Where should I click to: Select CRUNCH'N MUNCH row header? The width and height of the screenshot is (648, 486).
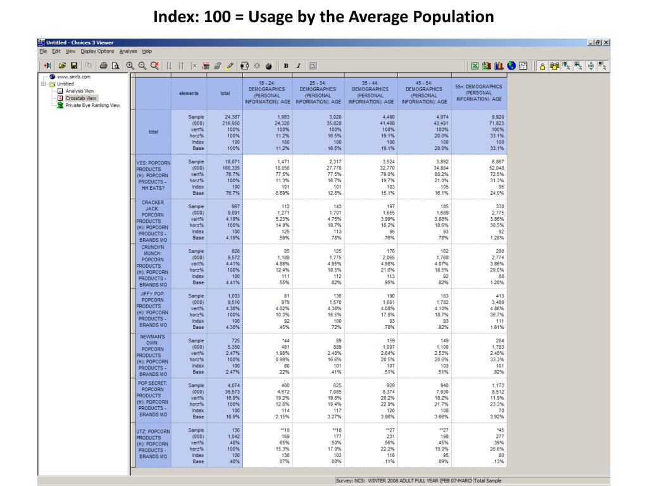click(x=153, y=266)
